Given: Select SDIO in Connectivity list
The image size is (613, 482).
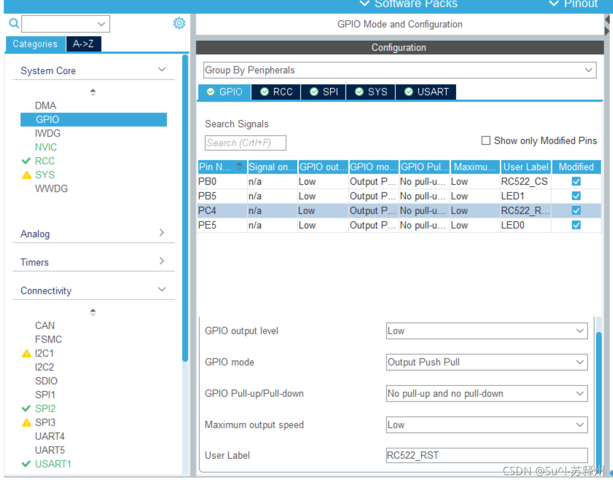Looking at the screenshot, I should pyautogui.click(x=46, y=381).
